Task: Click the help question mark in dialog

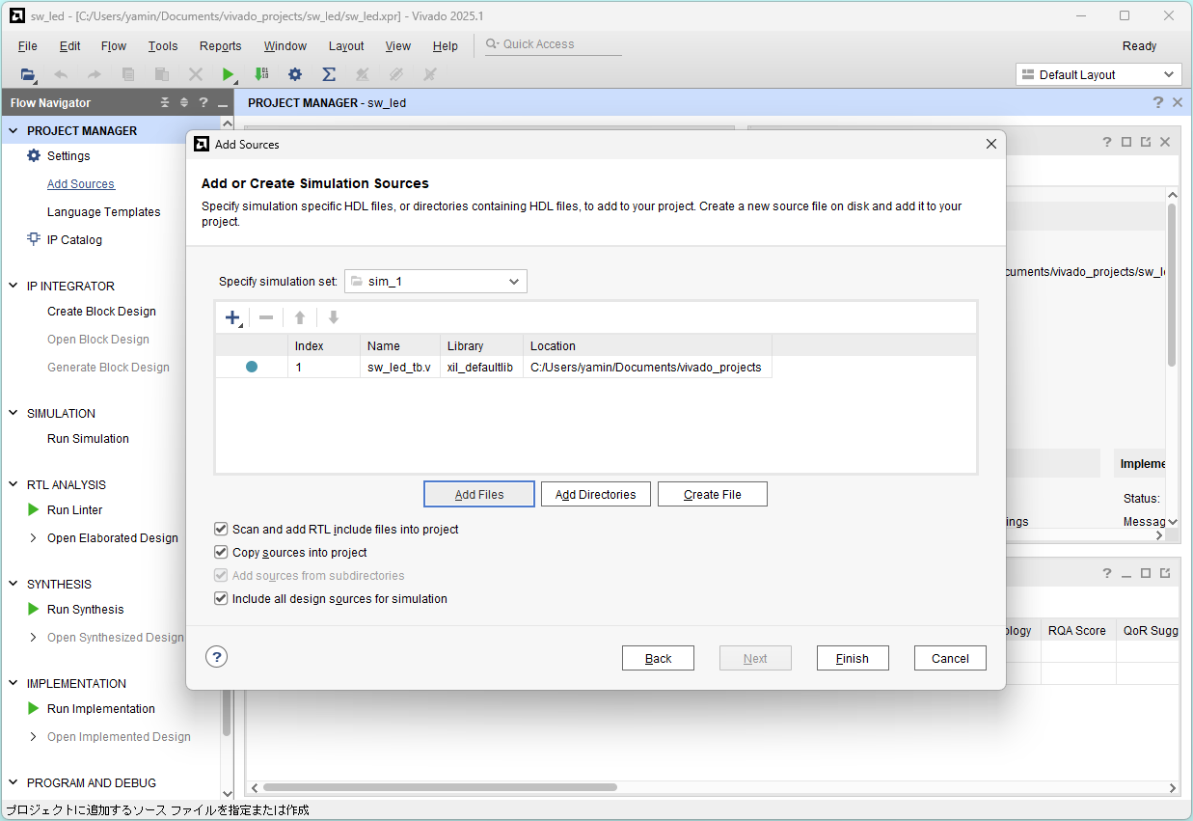Action: (x=216, y=657)
